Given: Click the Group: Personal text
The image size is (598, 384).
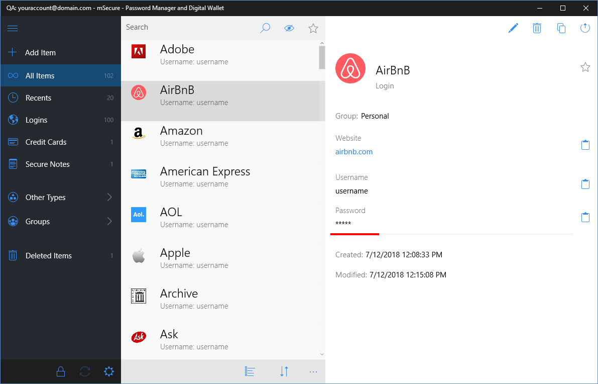Looking at the screenshot, I should (x=363, y=116).
